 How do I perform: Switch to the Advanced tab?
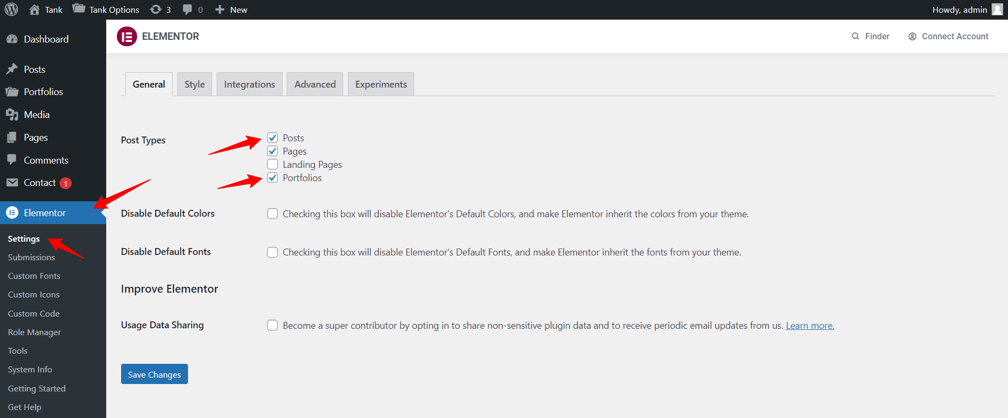(x=315, y=84)
